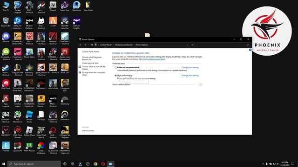
Task: Open Riot Client desktop shortcut
Action: click(6, 84)
